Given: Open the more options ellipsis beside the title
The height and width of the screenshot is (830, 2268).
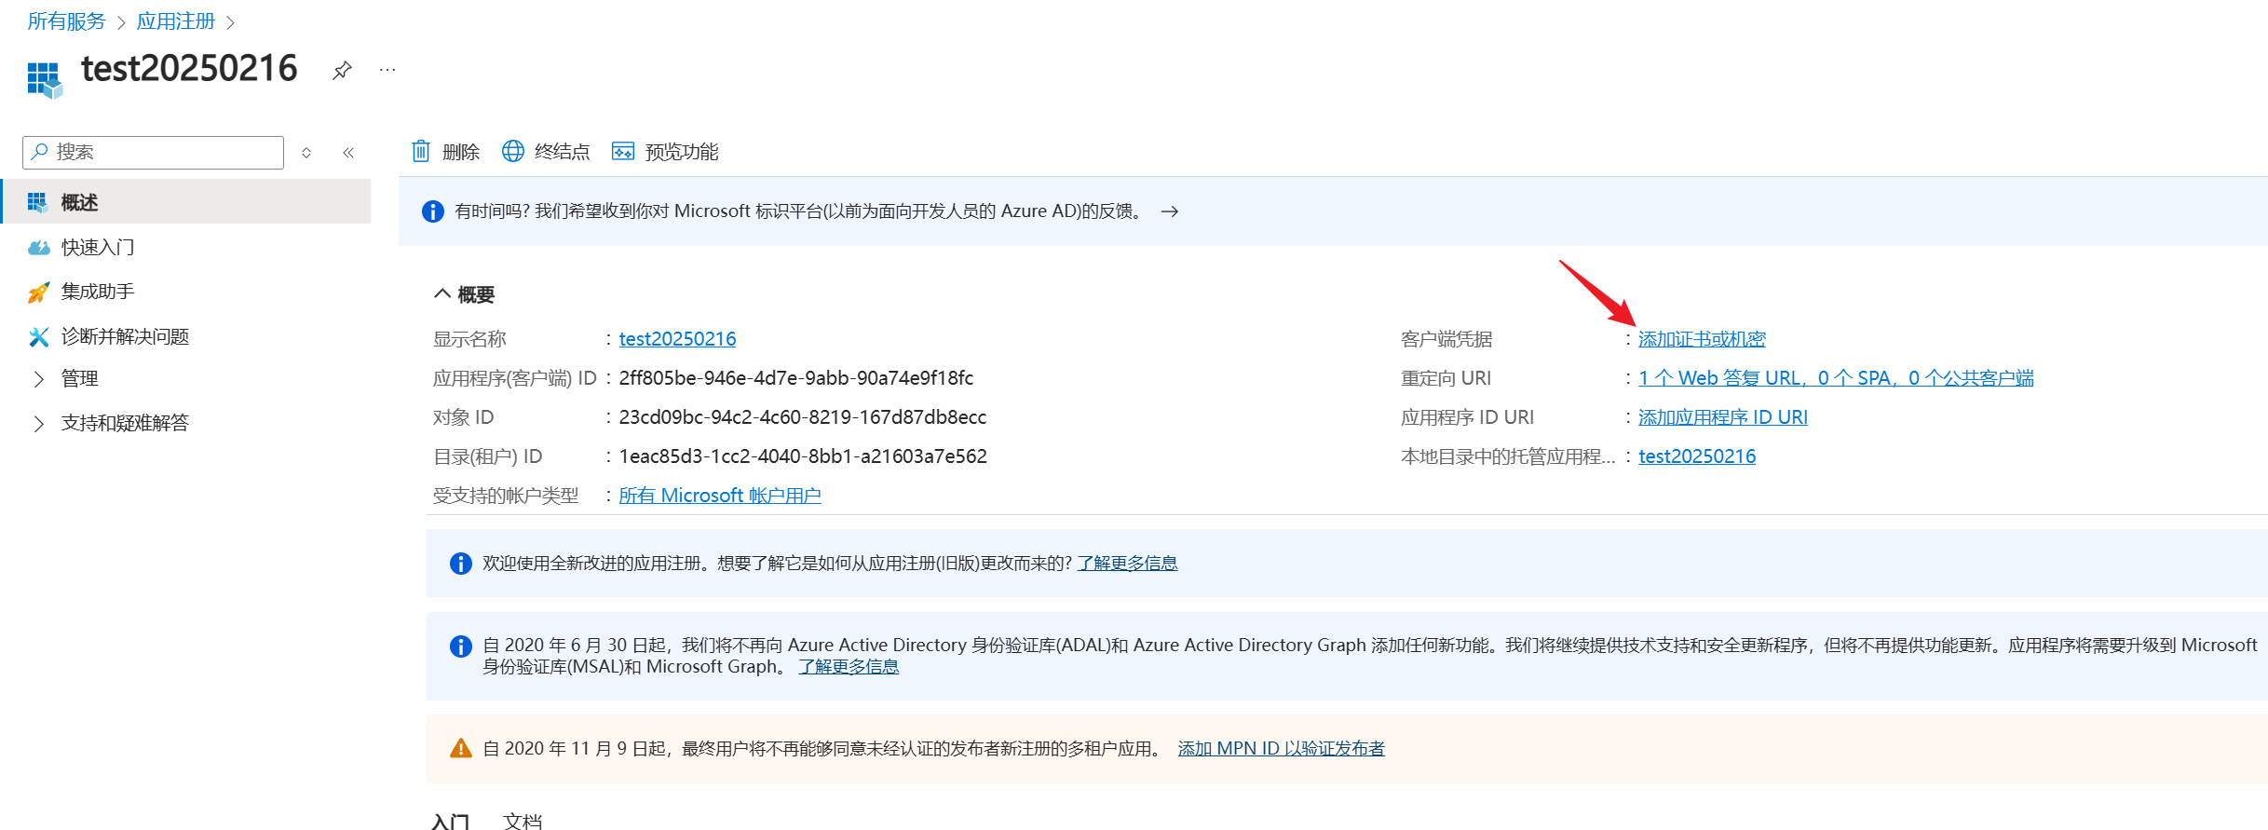Looking at the screenshot, I should click(x=387, y=70).
